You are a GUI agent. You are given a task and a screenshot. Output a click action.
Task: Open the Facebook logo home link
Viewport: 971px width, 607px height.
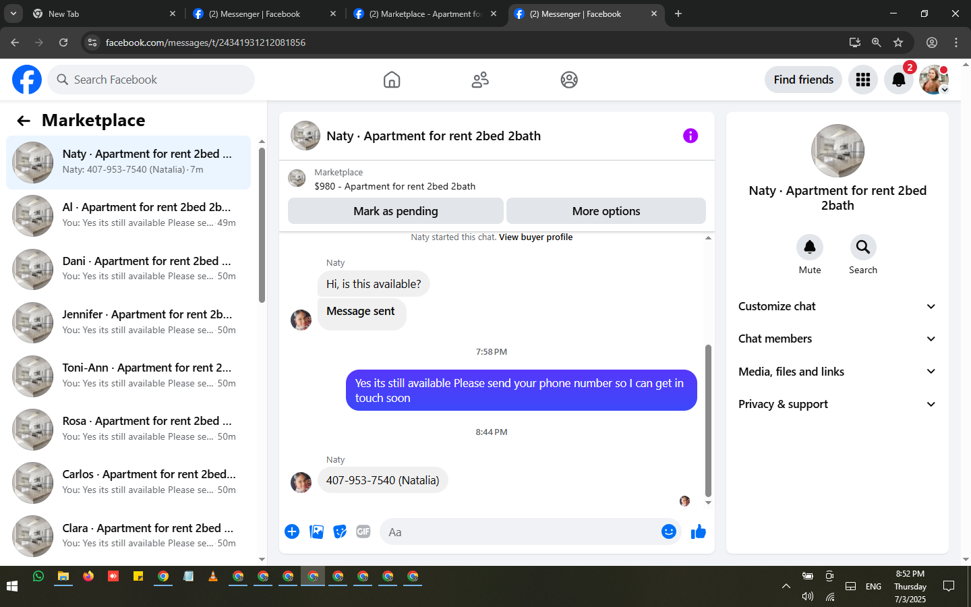(27, 80)
